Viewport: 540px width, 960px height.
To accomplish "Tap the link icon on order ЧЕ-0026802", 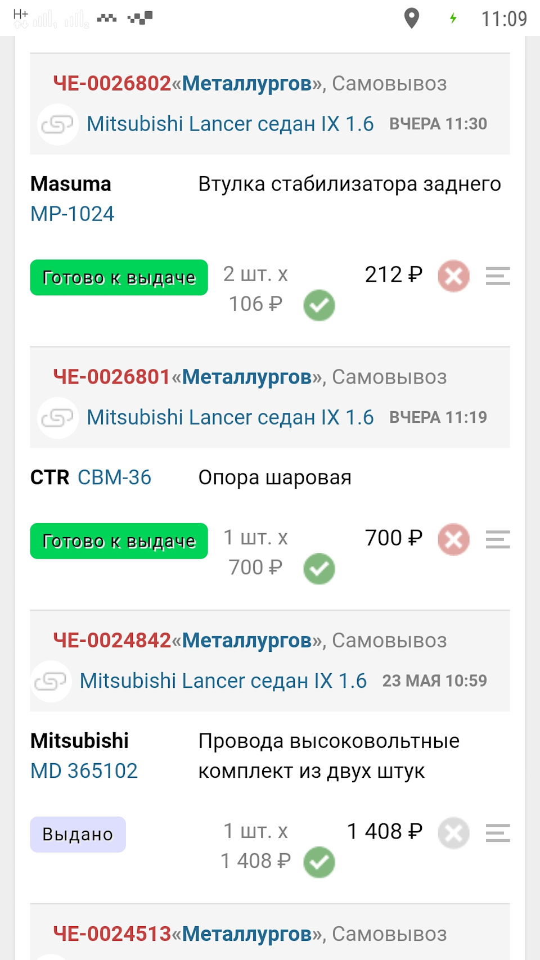I will coord(57,124).
